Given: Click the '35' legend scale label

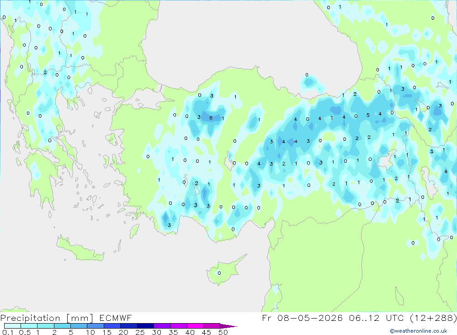Looking at the screenshot, I should [173, 332].
